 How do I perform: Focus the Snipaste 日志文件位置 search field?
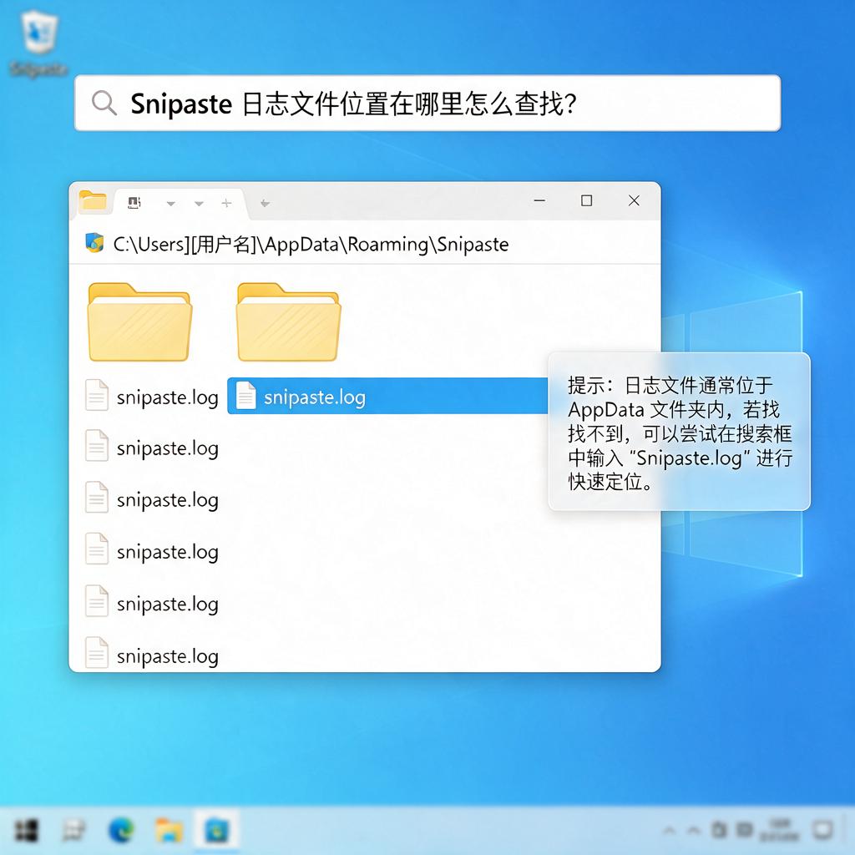[427, 103]
